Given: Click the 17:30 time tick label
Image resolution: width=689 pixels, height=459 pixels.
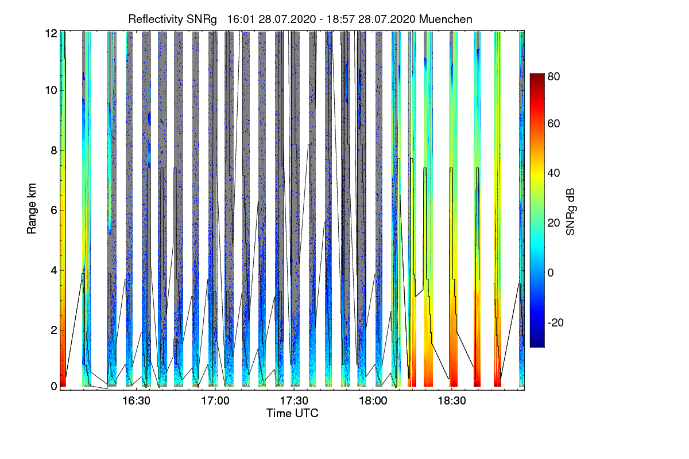Looking at the screenshot, I should pyautogui.click(x=294, y=401).
